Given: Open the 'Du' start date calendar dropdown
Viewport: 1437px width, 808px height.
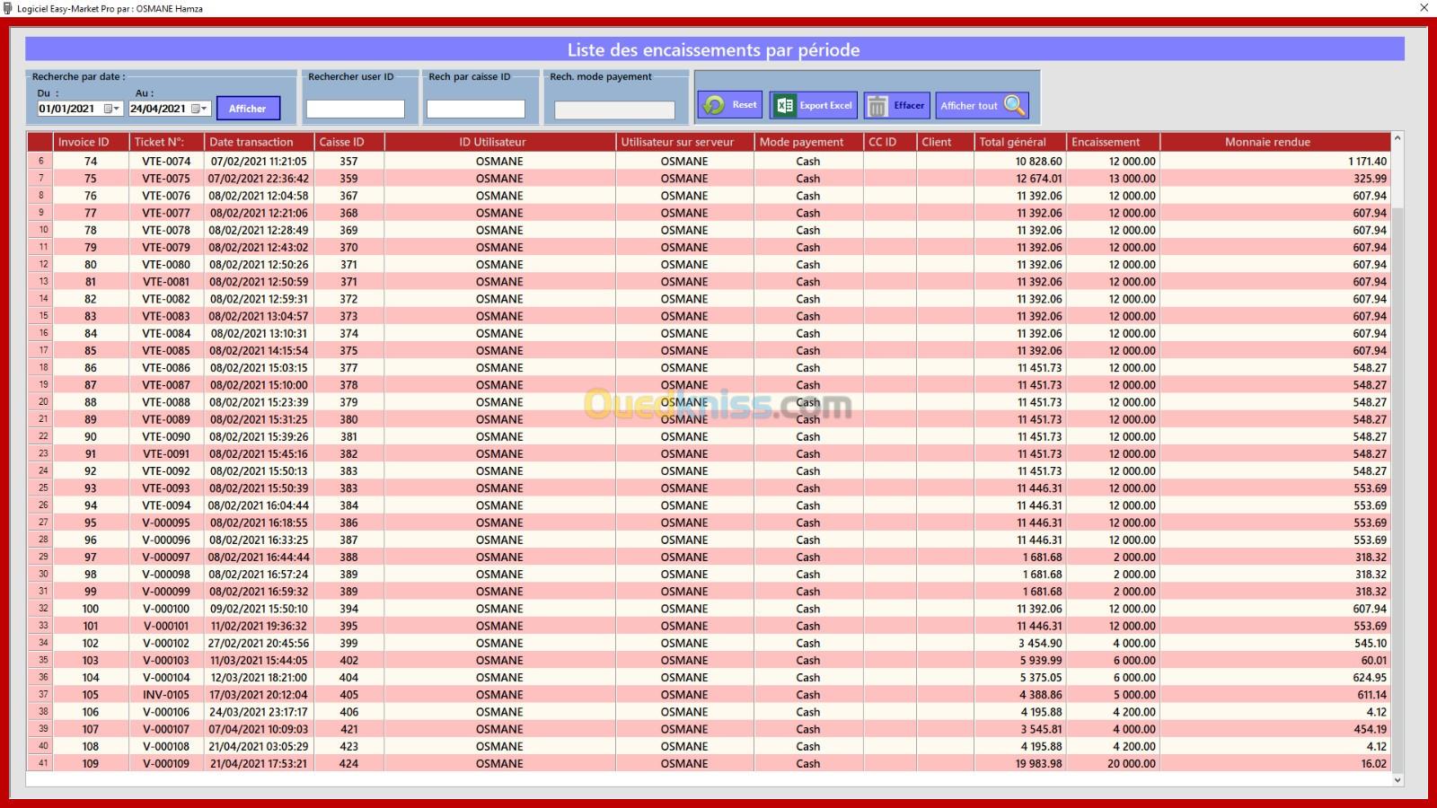Looking at the screenshot, I should [x=112, y=109].
